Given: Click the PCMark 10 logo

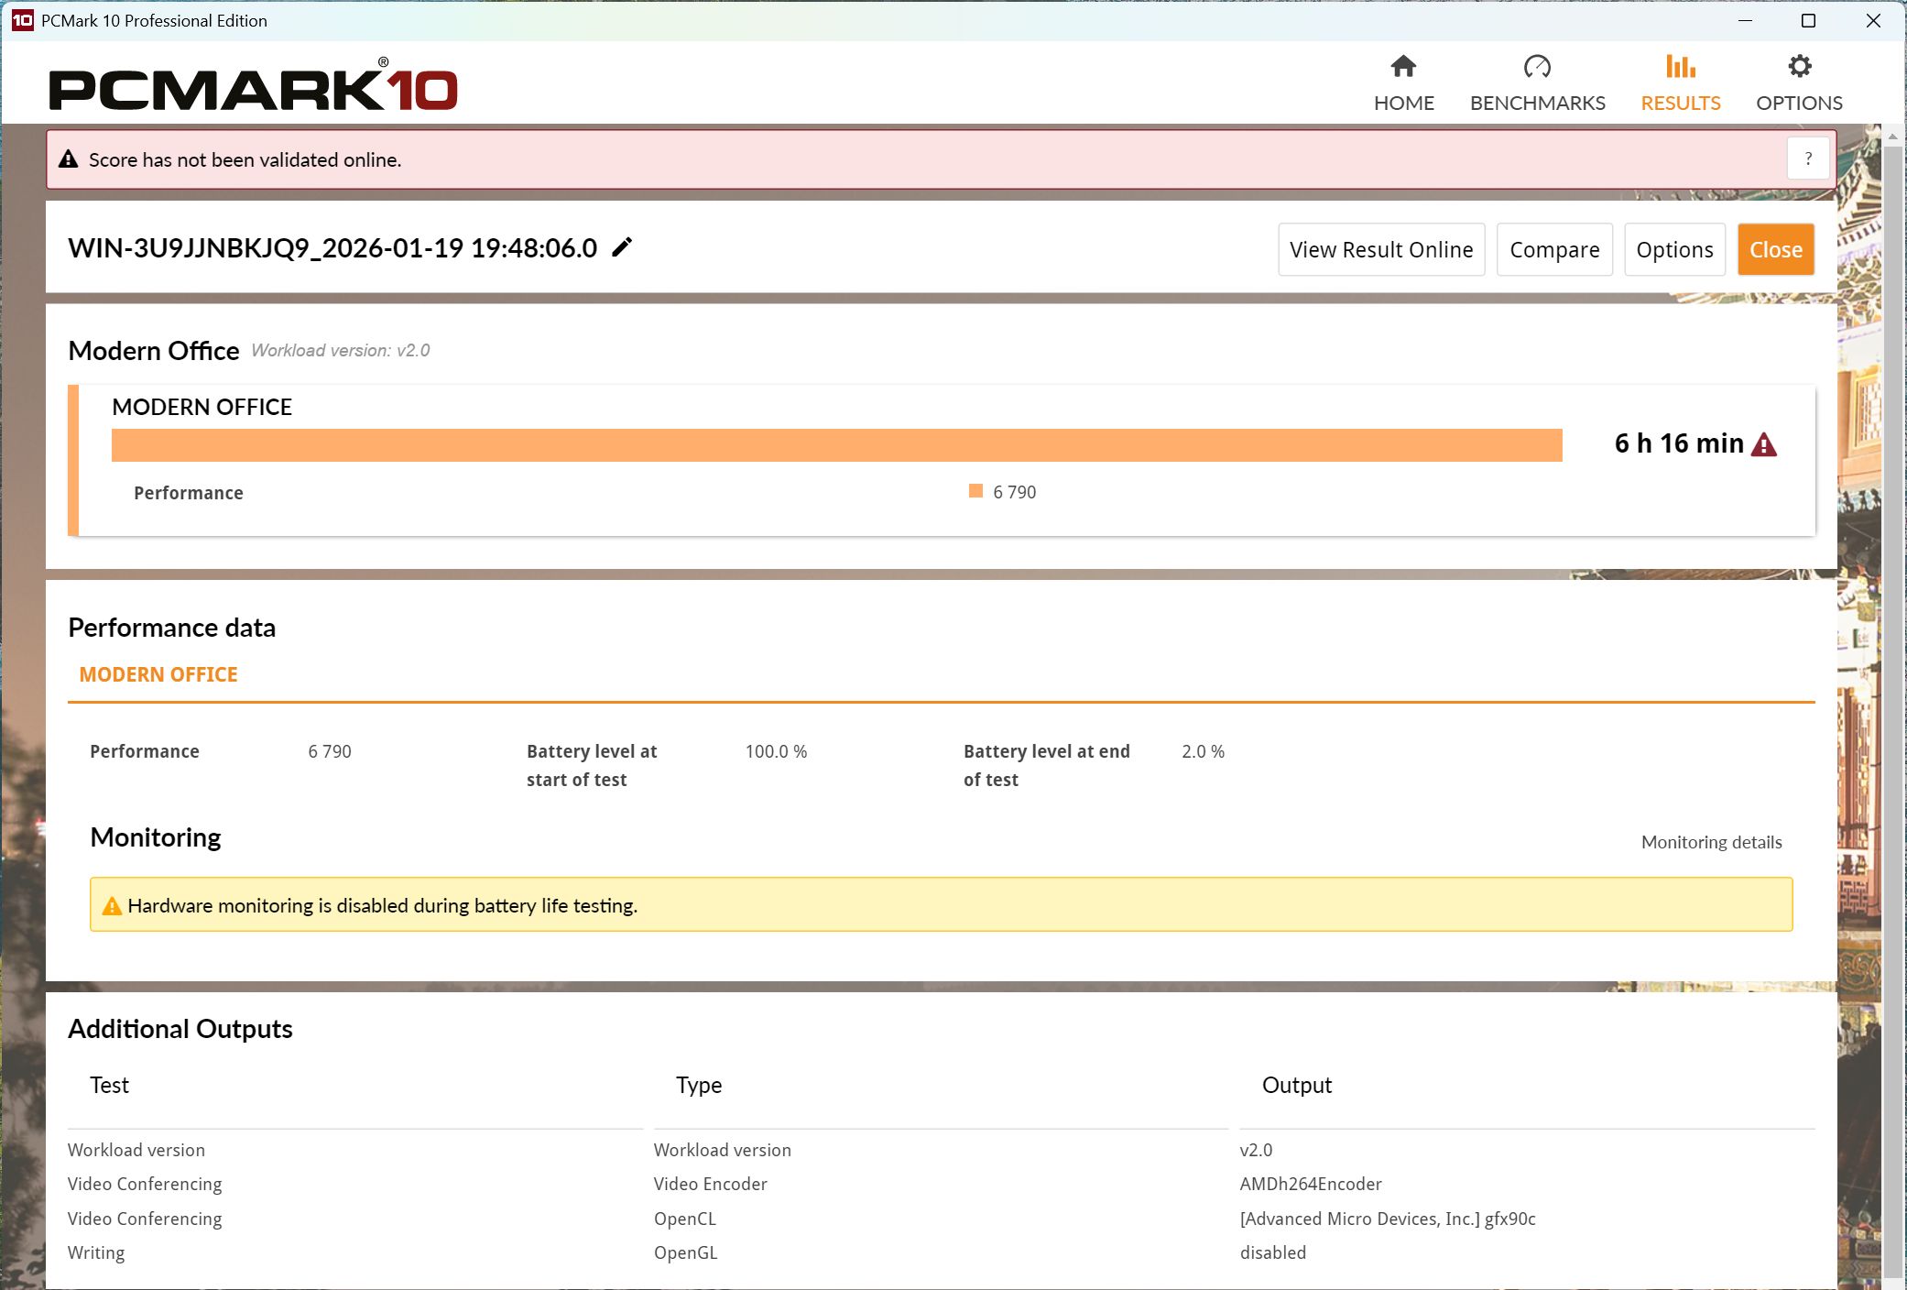Looking at the screenshot, I should click(x=253, y=88).
